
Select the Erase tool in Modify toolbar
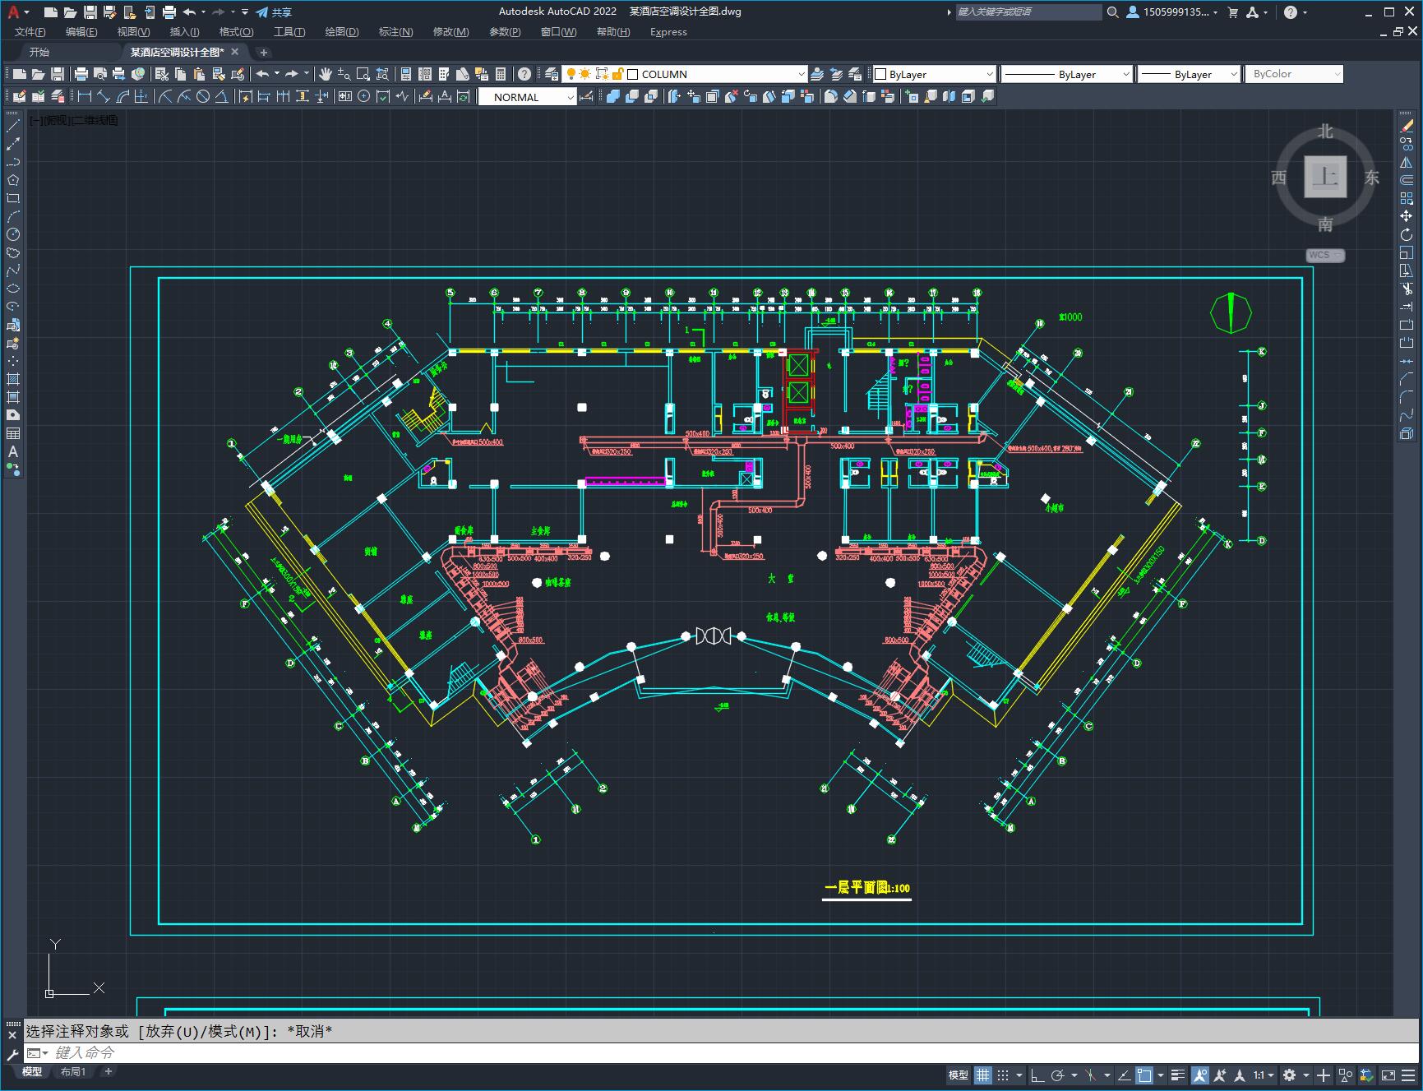[1407, 126]
